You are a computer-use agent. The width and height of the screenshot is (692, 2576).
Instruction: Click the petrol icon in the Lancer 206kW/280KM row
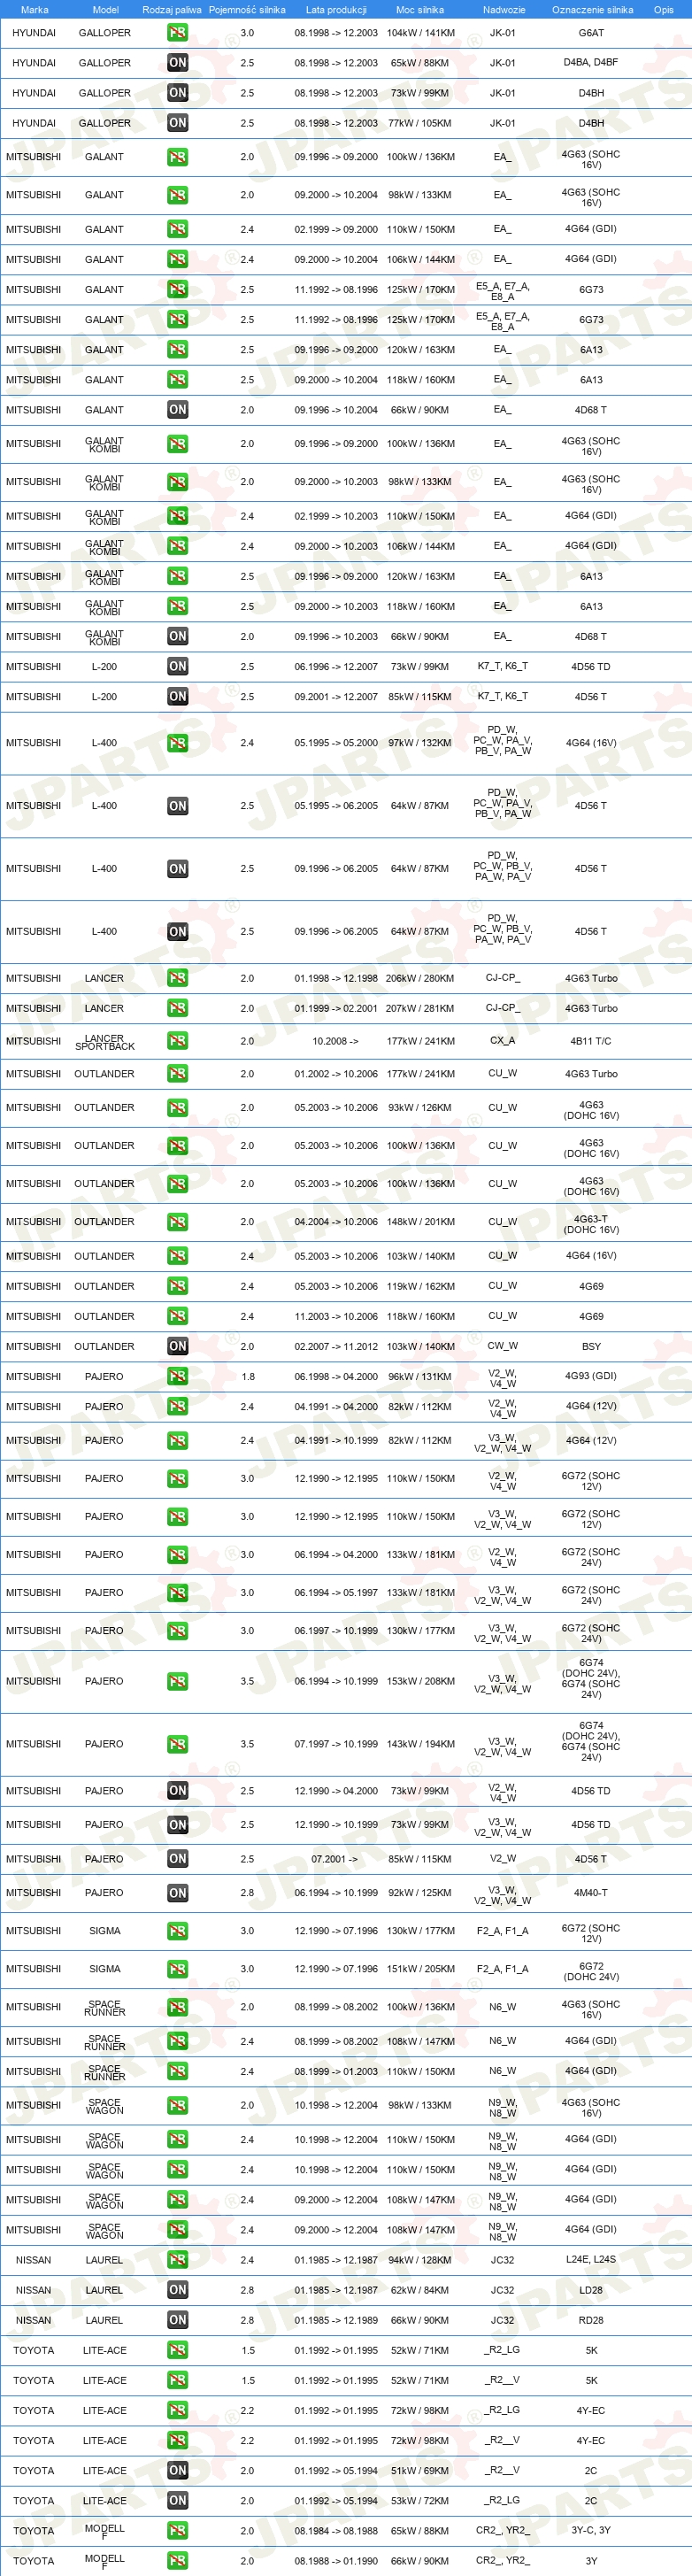177,978
